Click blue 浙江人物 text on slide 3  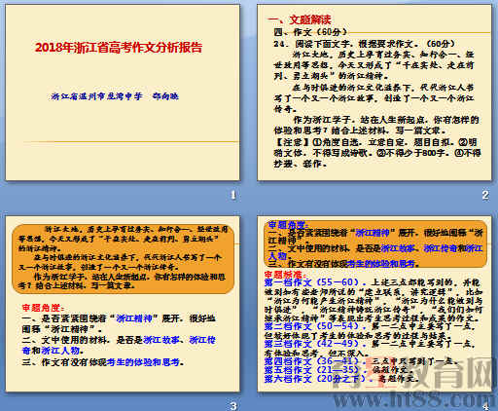point(60,351)
